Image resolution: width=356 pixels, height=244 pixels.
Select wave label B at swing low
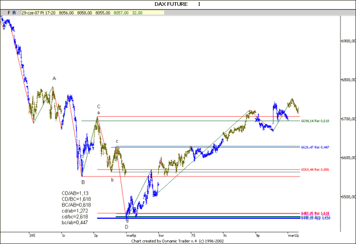[82, 182]
